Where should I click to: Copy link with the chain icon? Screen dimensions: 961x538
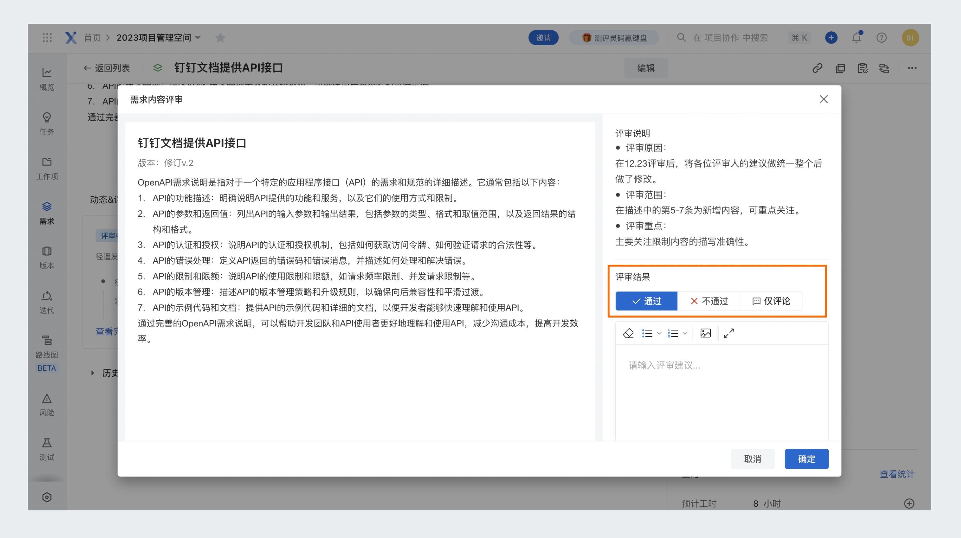tap(817, 68)
